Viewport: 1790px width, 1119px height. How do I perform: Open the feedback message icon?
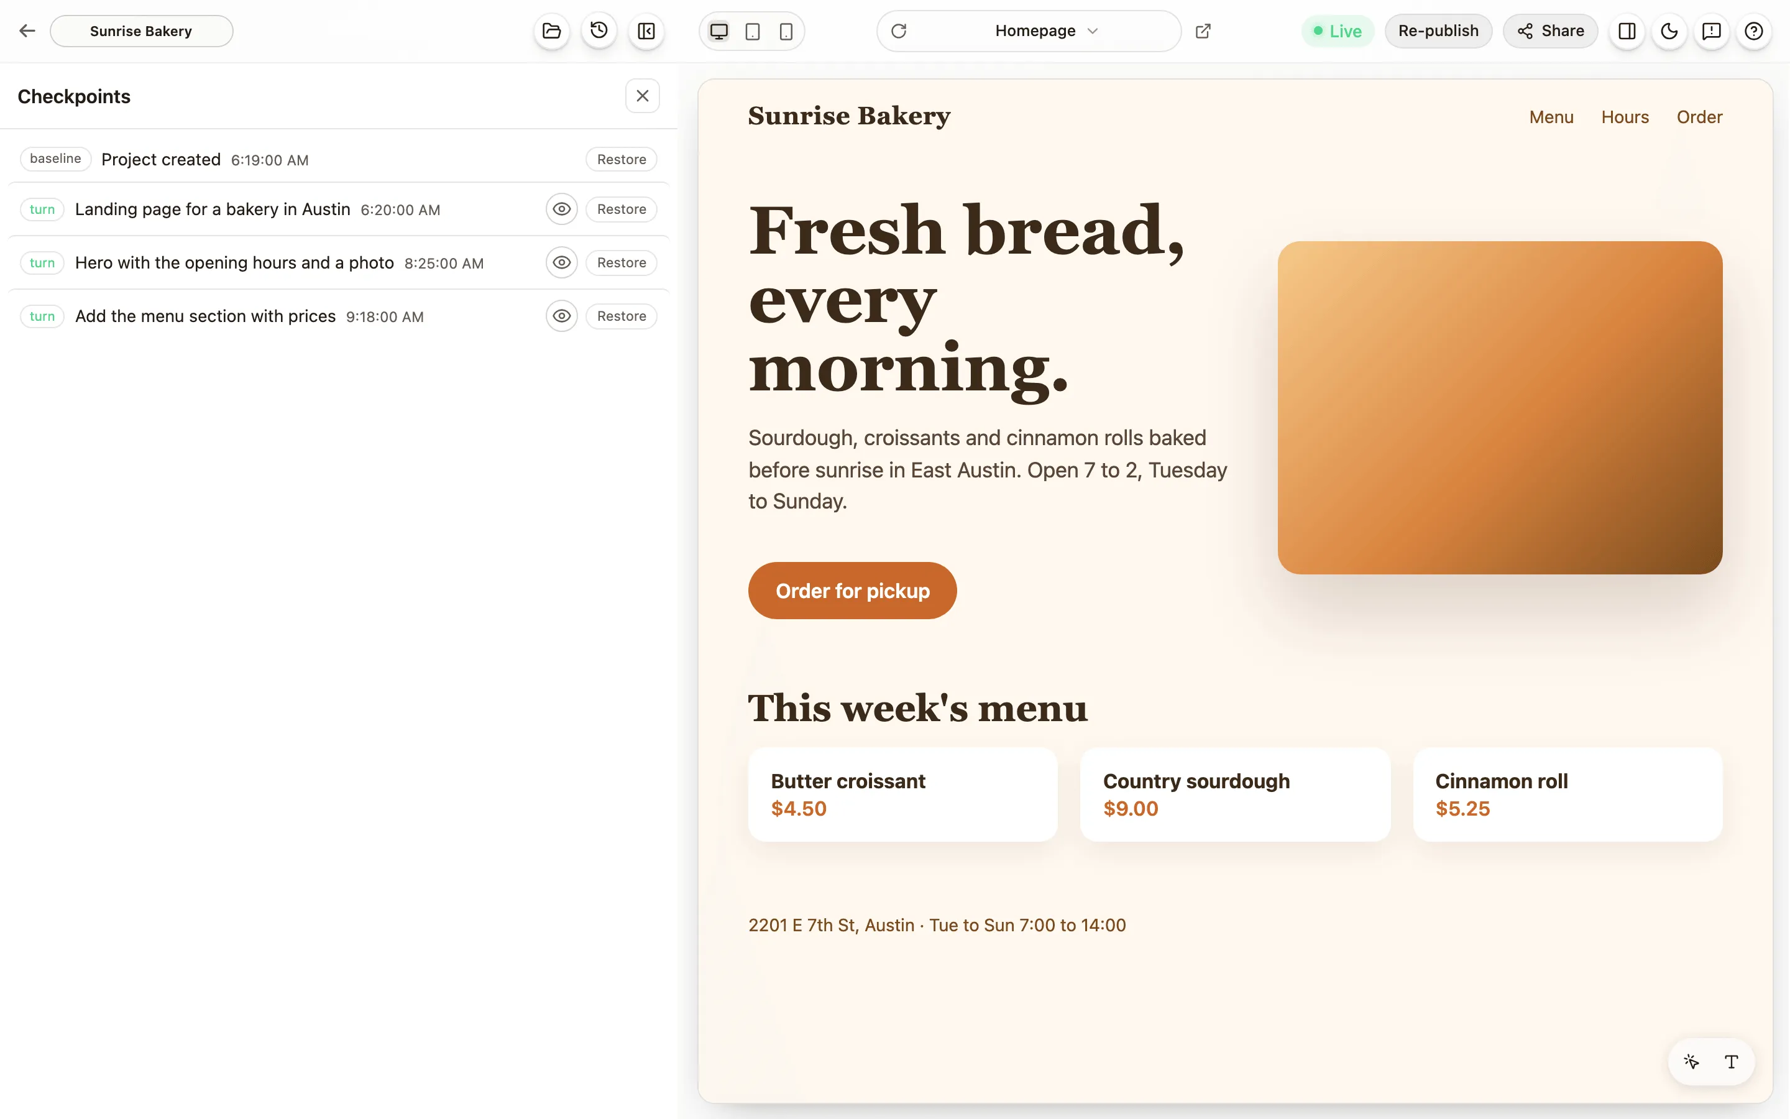pos(1712,31)
